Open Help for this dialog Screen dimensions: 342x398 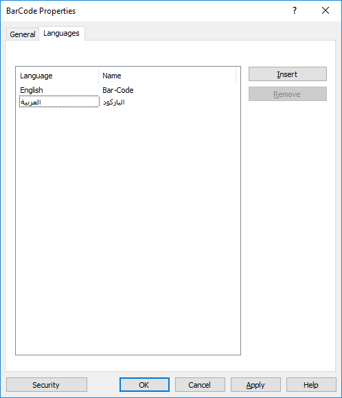[x=311, y=385]
